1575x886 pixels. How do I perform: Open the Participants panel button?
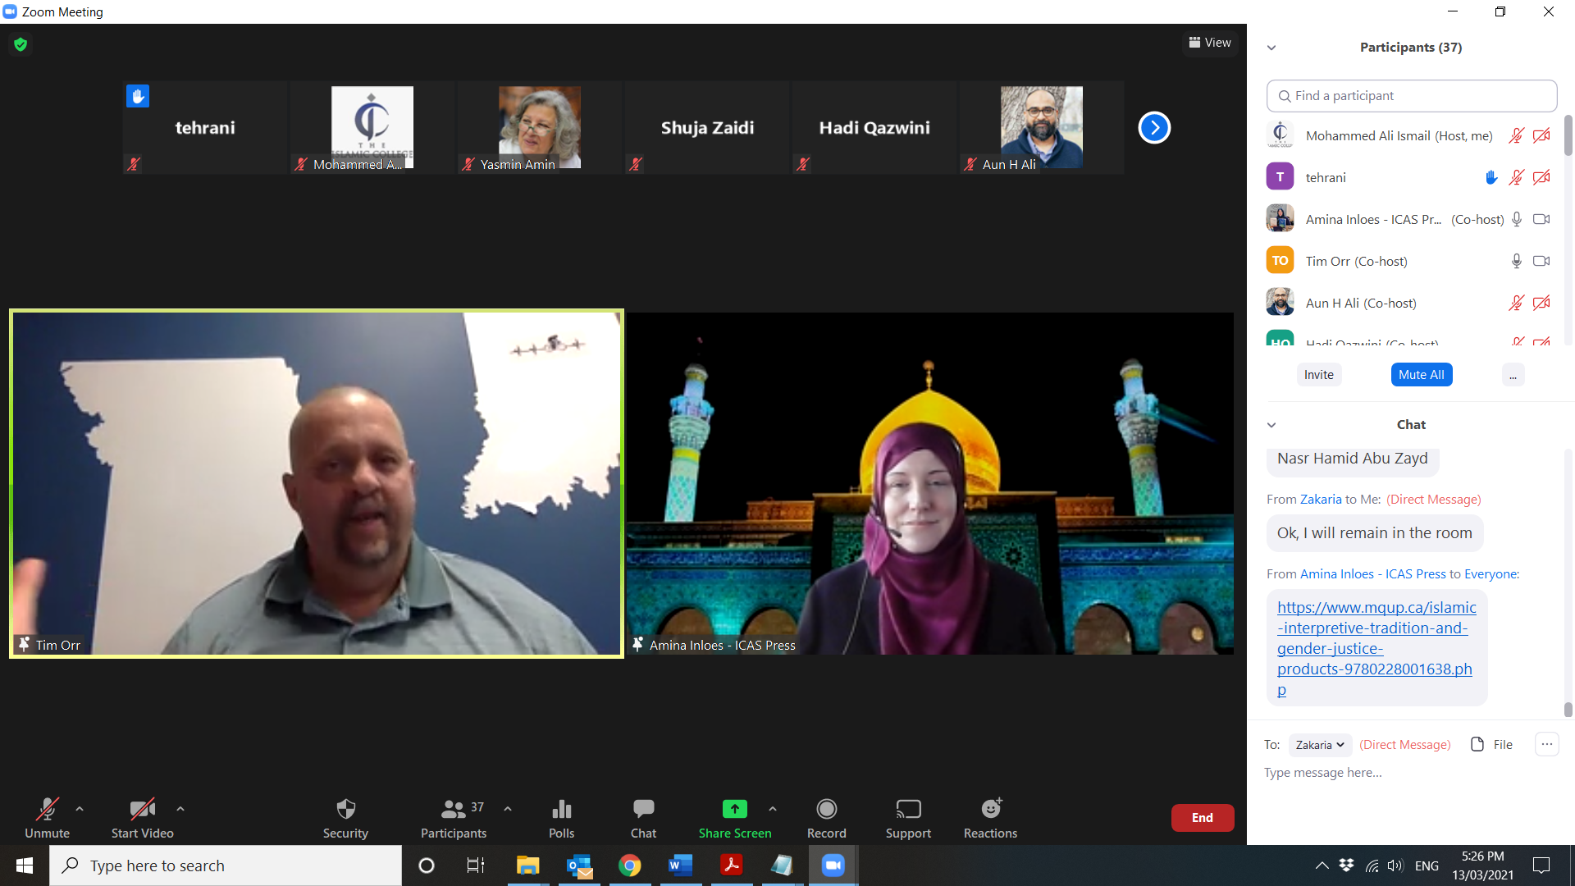point(454,818)
